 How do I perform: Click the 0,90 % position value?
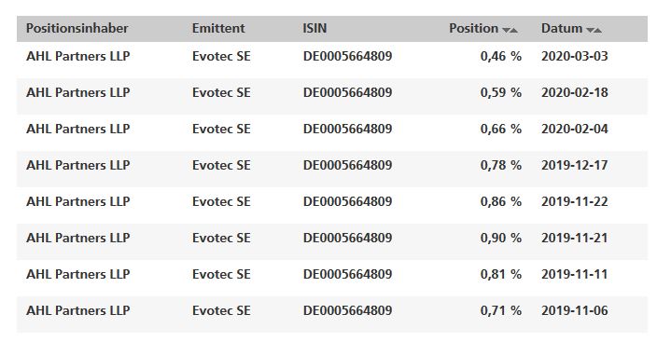pyautogui.click(x=501, y=239)
